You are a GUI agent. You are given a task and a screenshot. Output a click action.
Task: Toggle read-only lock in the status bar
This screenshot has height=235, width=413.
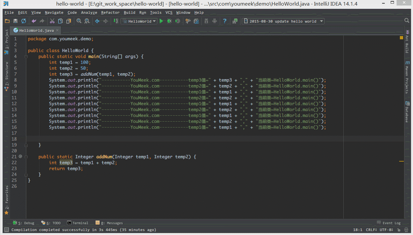399,230
